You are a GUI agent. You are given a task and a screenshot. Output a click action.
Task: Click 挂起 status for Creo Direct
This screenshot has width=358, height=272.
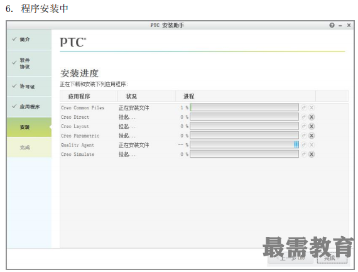[127, 117]
